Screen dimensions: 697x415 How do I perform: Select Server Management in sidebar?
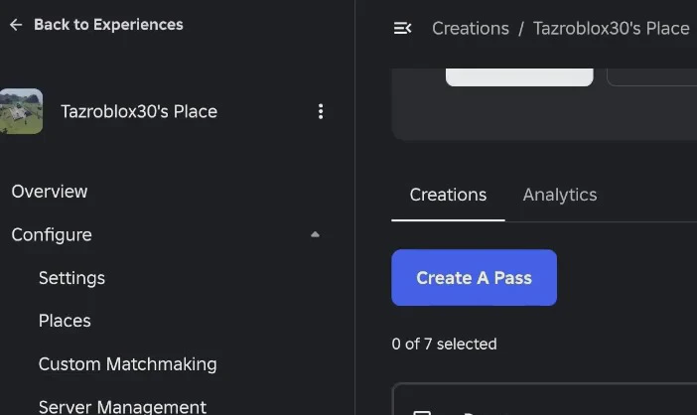(x=122, y=406)
